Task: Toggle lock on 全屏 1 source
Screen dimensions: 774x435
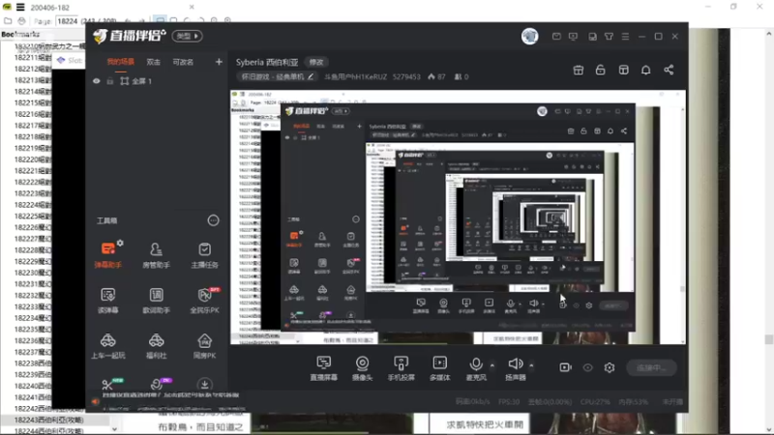Action: 110,81
